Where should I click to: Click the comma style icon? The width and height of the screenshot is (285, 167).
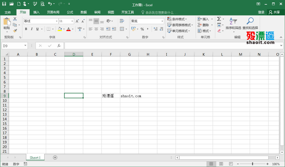[x=148, y=29]
